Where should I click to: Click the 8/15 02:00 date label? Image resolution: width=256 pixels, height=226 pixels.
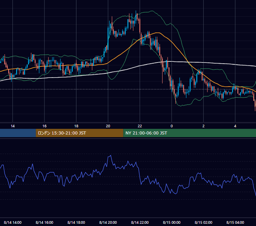coord(203,222)
